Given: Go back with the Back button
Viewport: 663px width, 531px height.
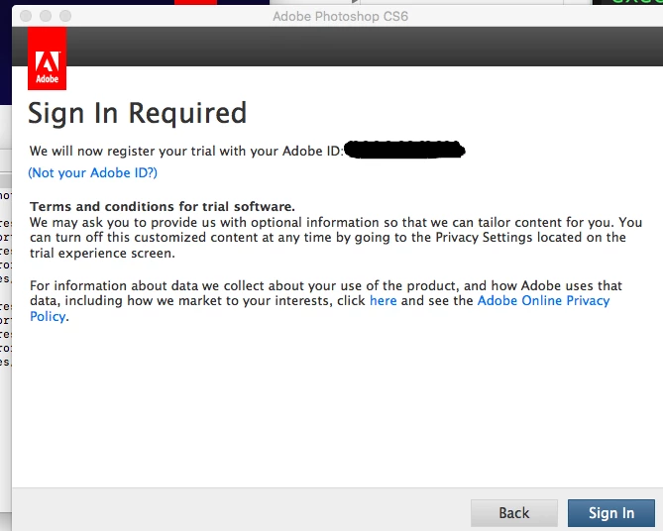Looking at the screenshot, I should pyautogui.click(x=514, y=513).
